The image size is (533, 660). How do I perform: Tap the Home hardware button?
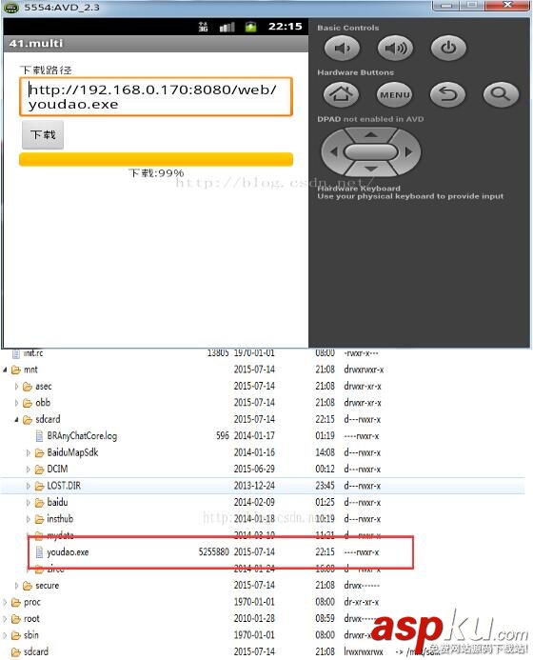pyautogui.click(x=341, y=94)
